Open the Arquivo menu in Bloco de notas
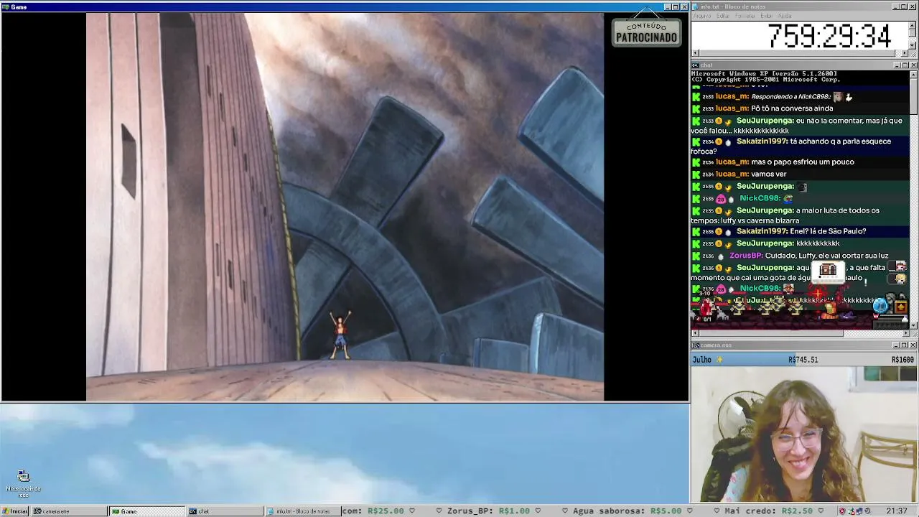The height and width of the screenshot is (517, 919). click(702, 16)
